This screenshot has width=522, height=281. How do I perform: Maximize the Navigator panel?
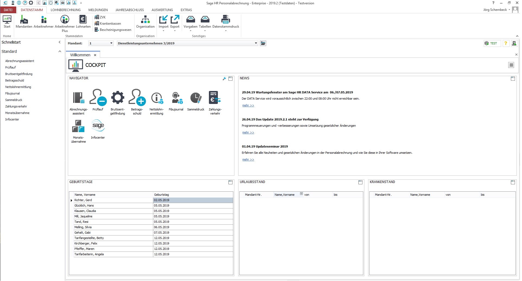click(x=230, y=79)
